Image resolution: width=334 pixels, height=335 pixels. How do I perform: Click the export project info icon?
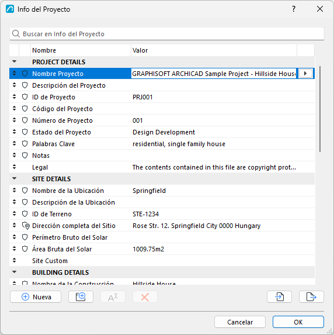pos(311,296)
